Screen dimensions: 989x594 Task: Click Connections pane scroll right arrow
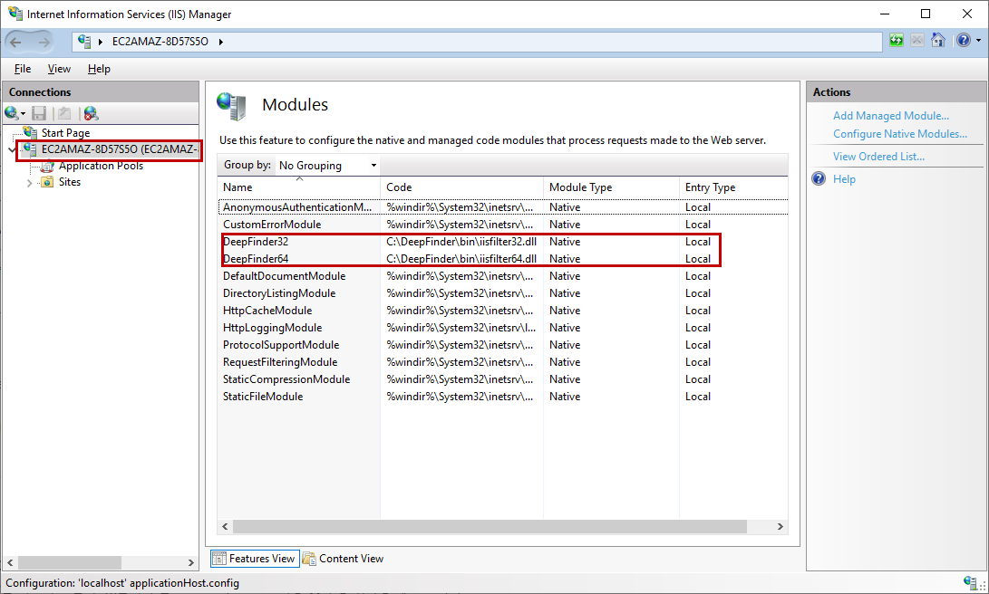pos(191,562)
